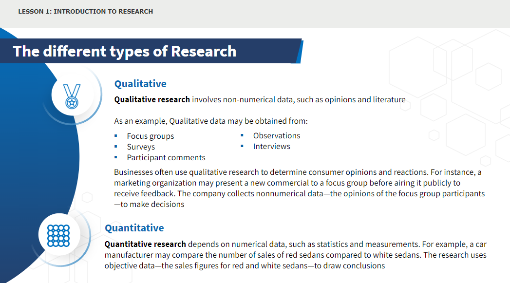Screen dimensions: 510x283
Task: Click the medal icon beside Qualitative
Action: tap(72, 96)
